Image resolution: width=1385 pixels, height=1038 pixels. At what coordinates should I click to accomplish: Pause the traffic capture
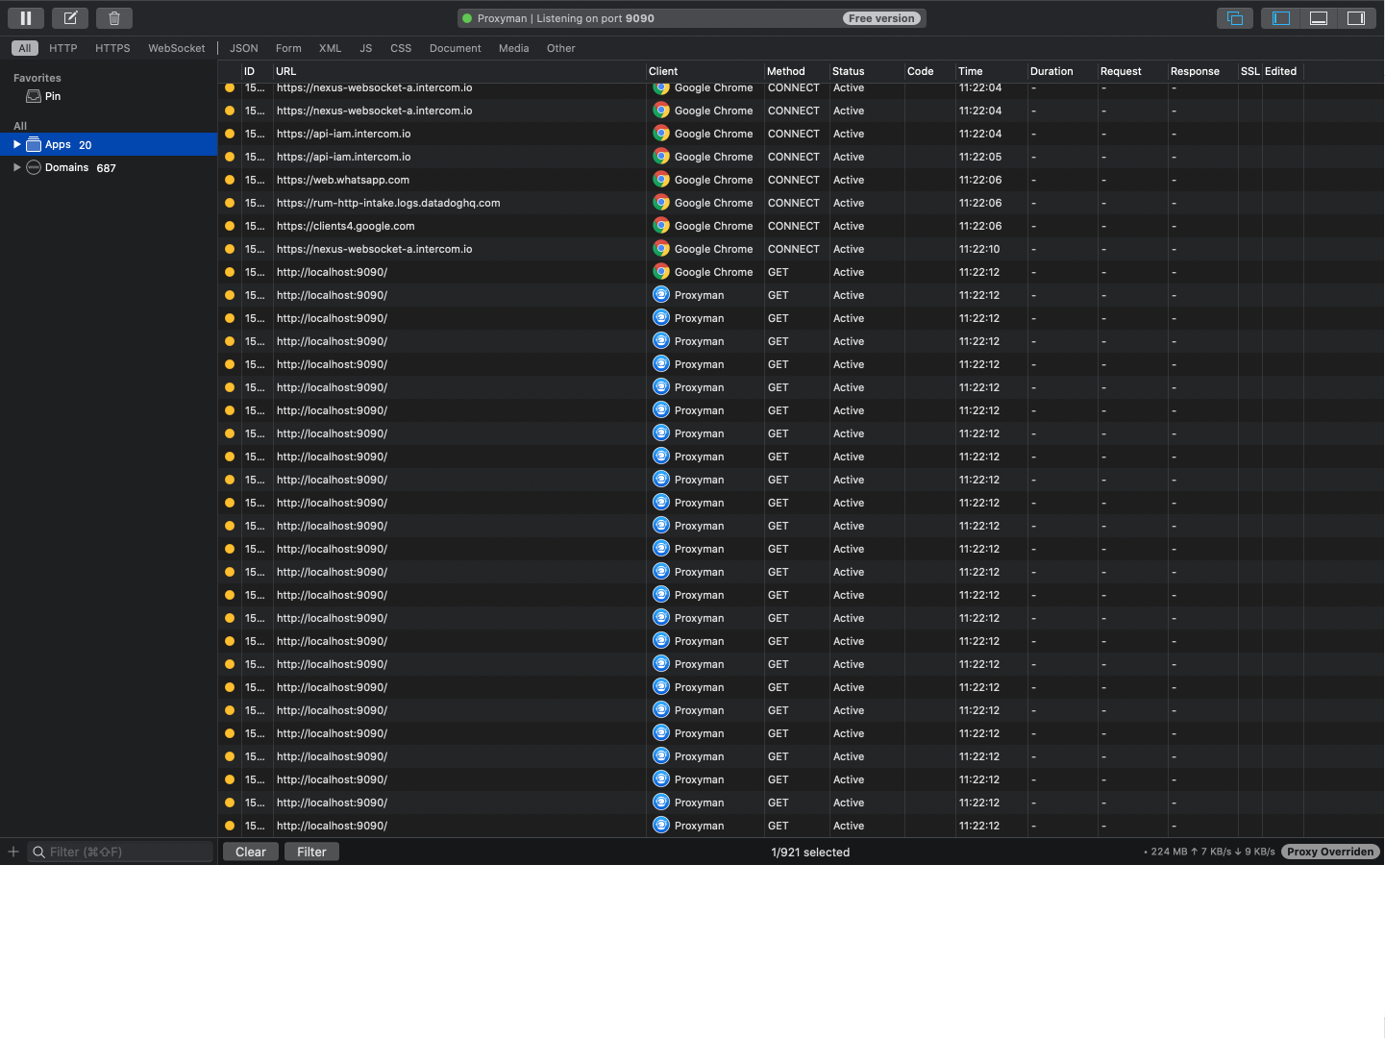pos(25,17)
